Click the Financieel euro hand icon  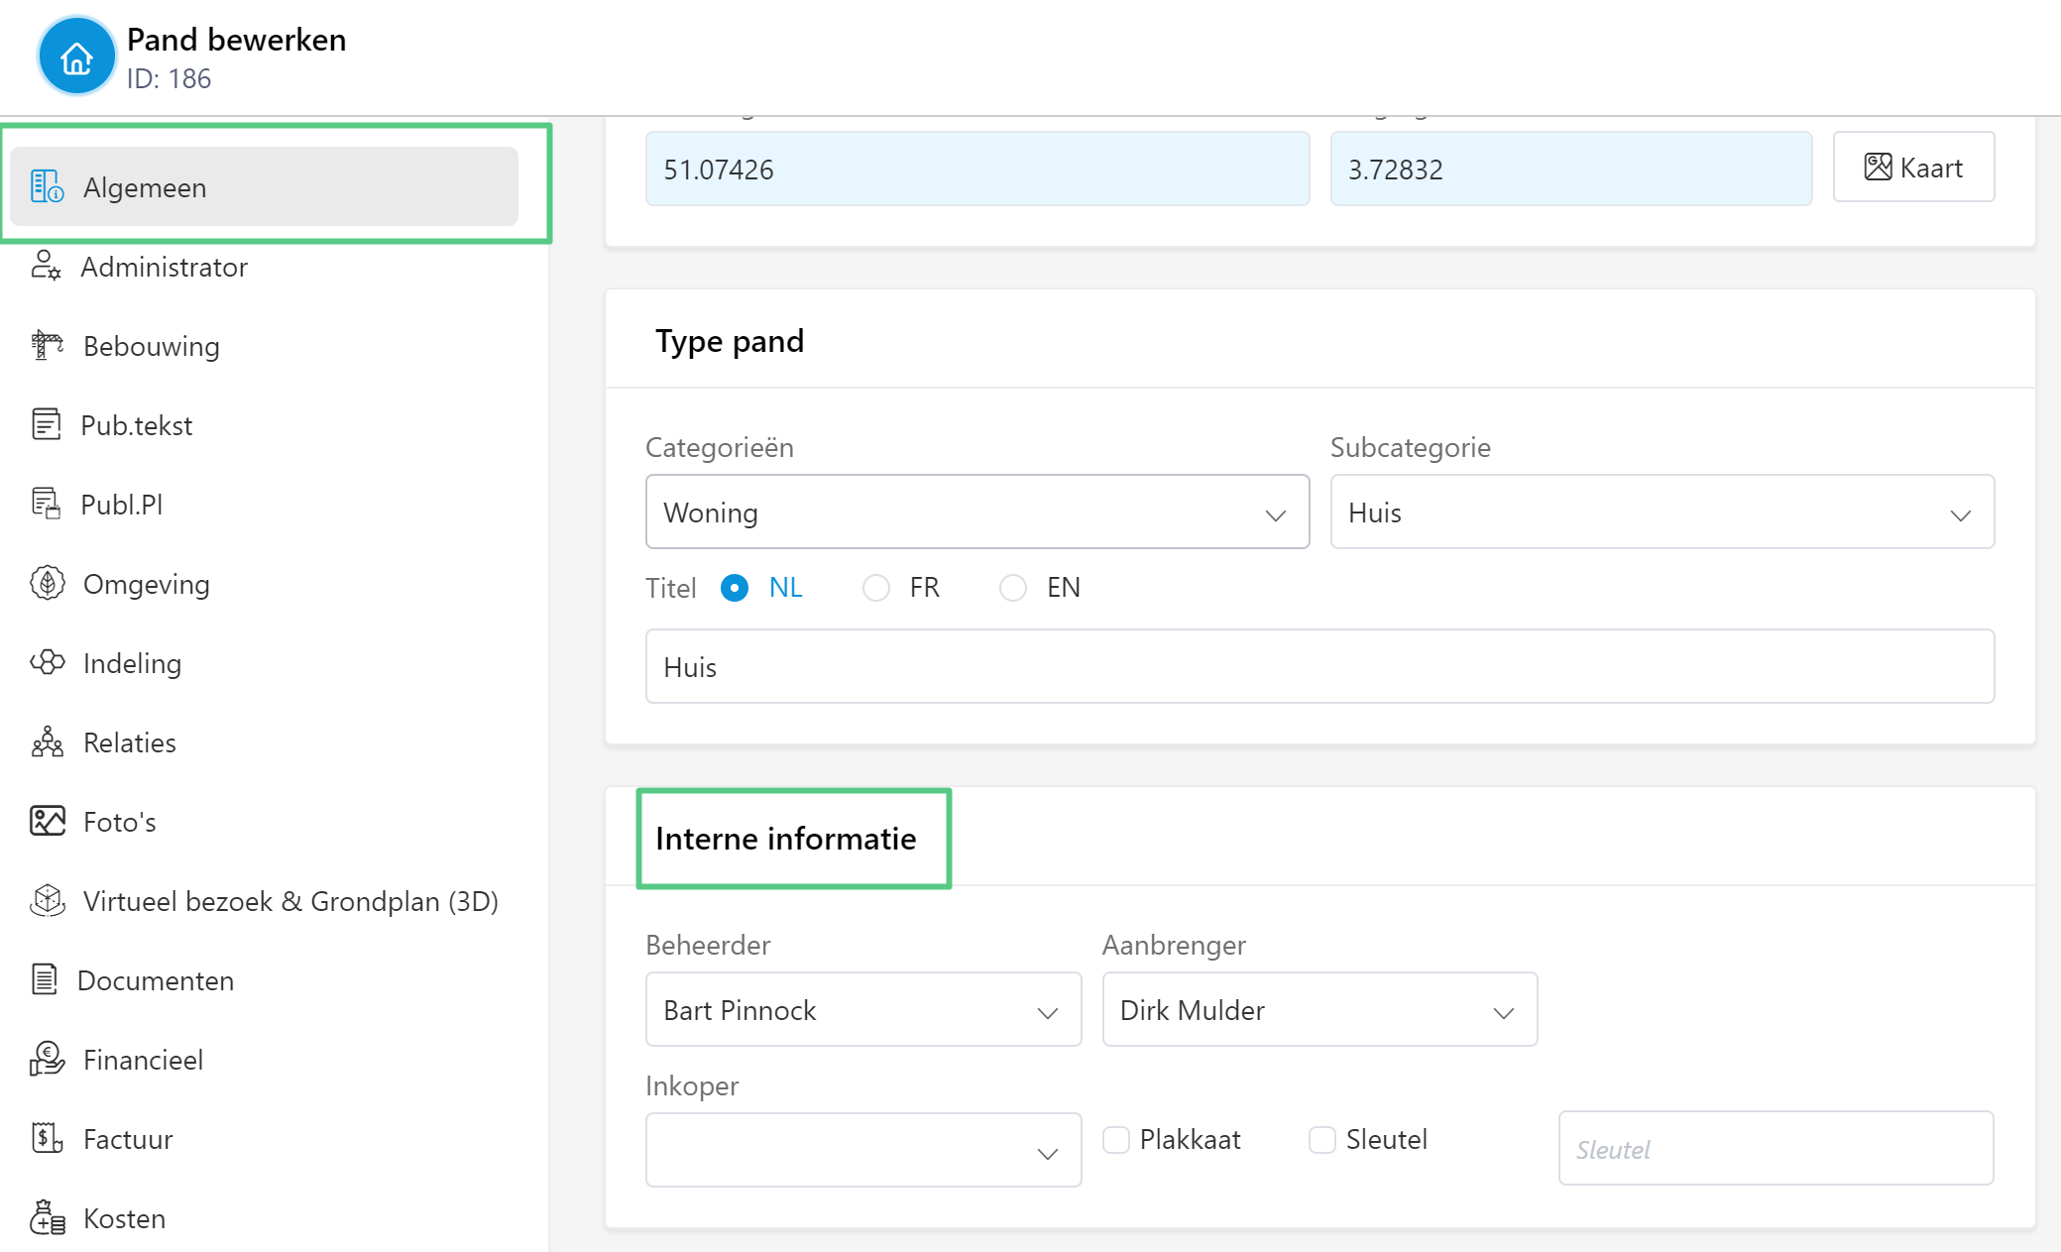coord(47,1059)
